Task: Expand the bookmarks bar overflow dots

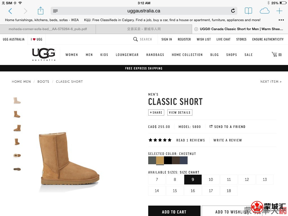Action: coord(281,20)
